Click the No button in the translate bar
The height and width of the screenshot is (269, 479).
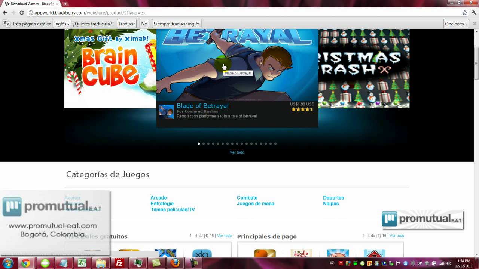click(144, 24)
